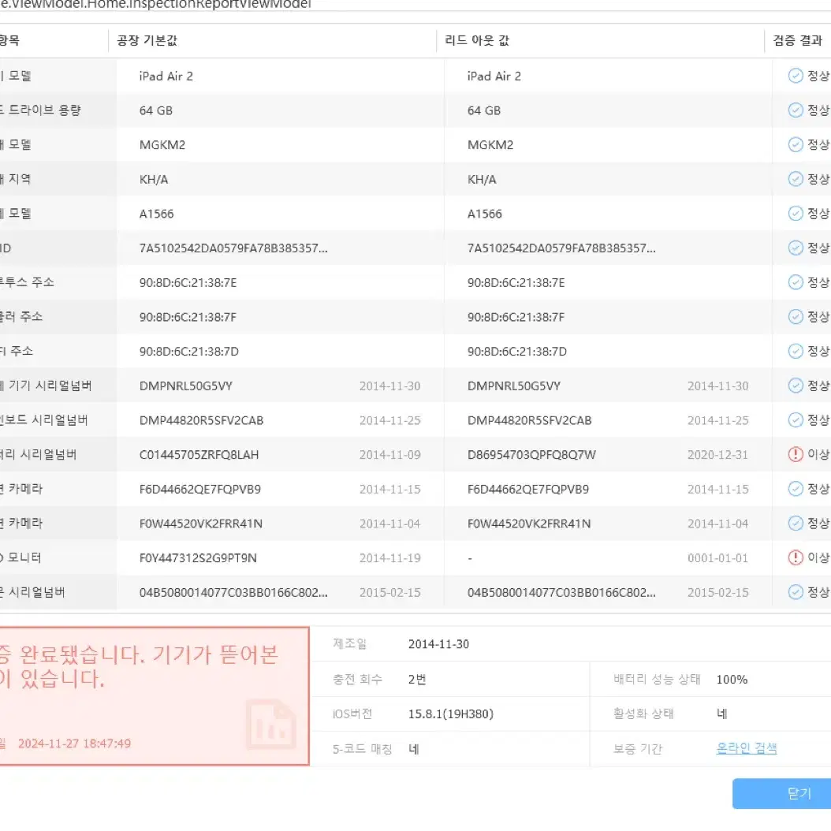Image resolution: width=831 pixels, height=831 pixels.
Task: Select factory date 2015-02-15
Action: coord(389,593)
